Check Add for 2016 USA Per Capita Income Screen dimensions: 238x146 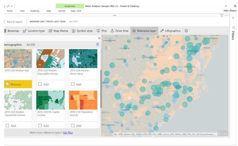click(x=40, y=125)
